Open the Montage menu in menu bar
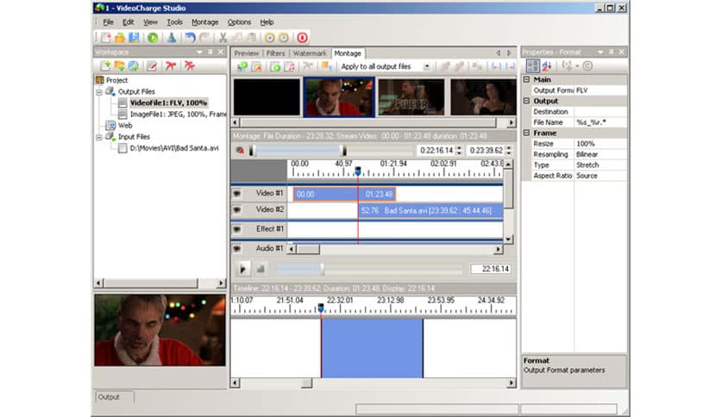Screen dimensions: 721x417 pos(204,22)
